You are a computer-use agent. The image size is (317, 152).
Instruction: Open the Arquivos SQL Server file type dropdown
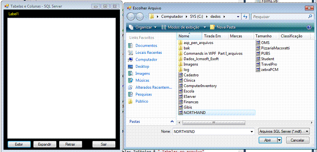pyautogui.click(x=284, y=131)
